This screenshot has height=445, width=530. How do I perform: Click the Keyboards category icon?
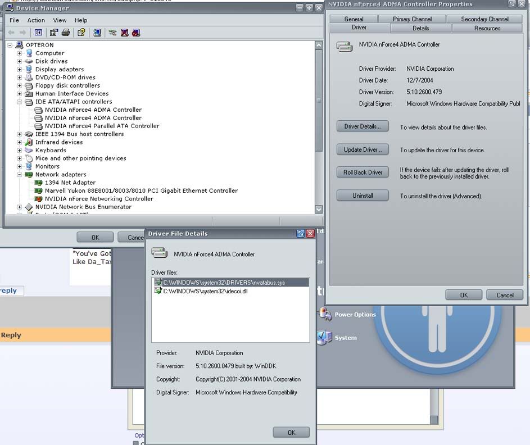[x=29, y=151]
